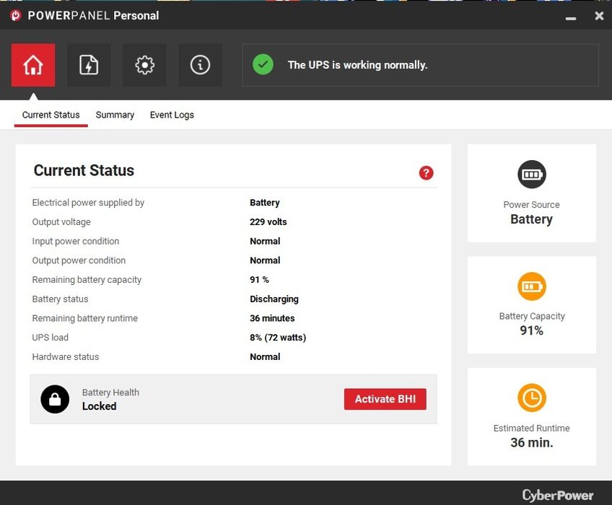The image size is (612, 505).
Task: Click the red help question mark icon
Action: 427,172
